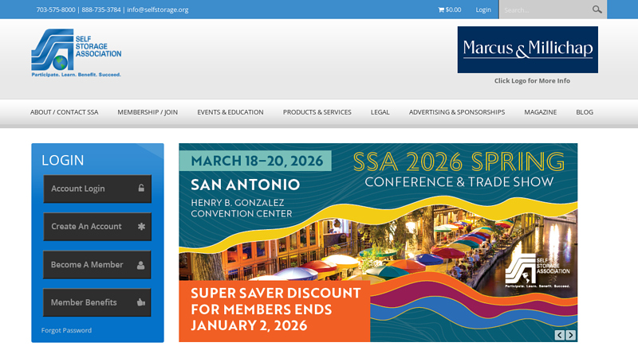Viewport: 638px width, 358px height.
Task: Open the Events & Education menu
Action: coord(230,112)
